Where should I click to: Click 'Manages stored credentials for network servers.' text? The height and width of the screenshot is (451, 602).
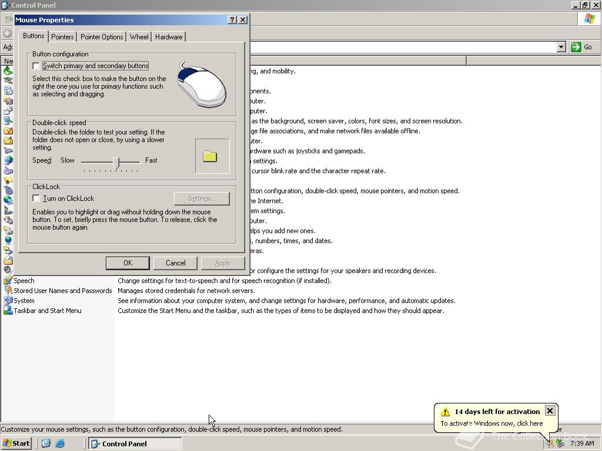point(186,291)
